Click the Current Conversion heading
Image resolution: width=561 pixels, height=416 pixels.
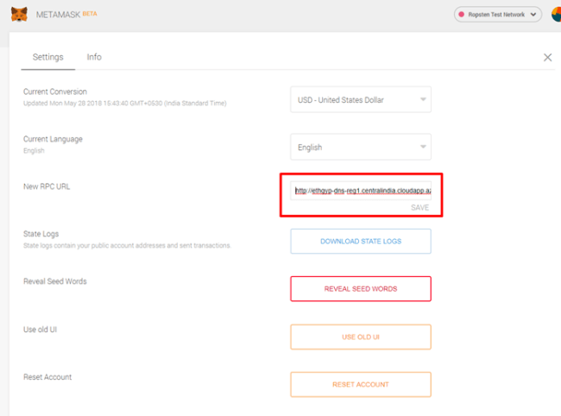[x=55, y=91]
